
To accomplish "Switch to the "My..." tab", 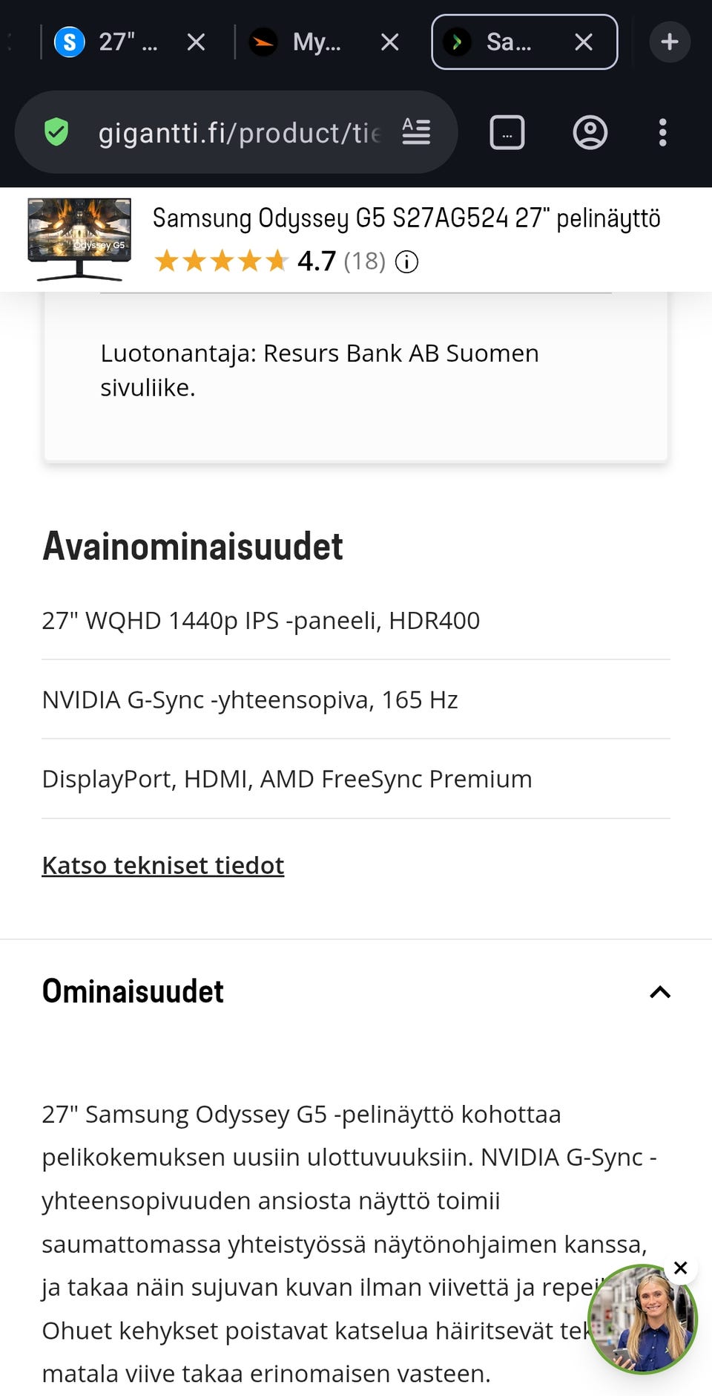I will click(304, 42).
